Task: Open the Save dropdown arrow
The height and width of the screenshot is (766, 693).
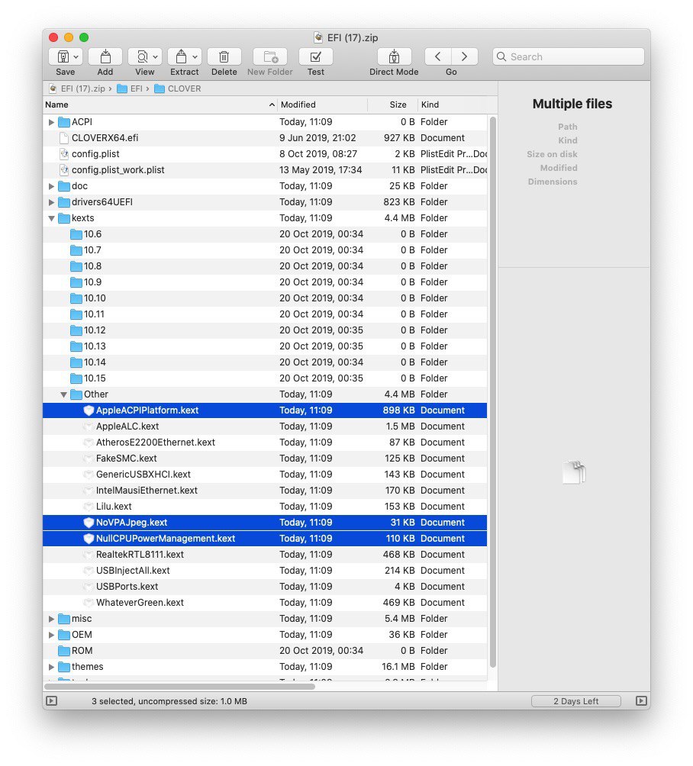Action: [76, 56]
